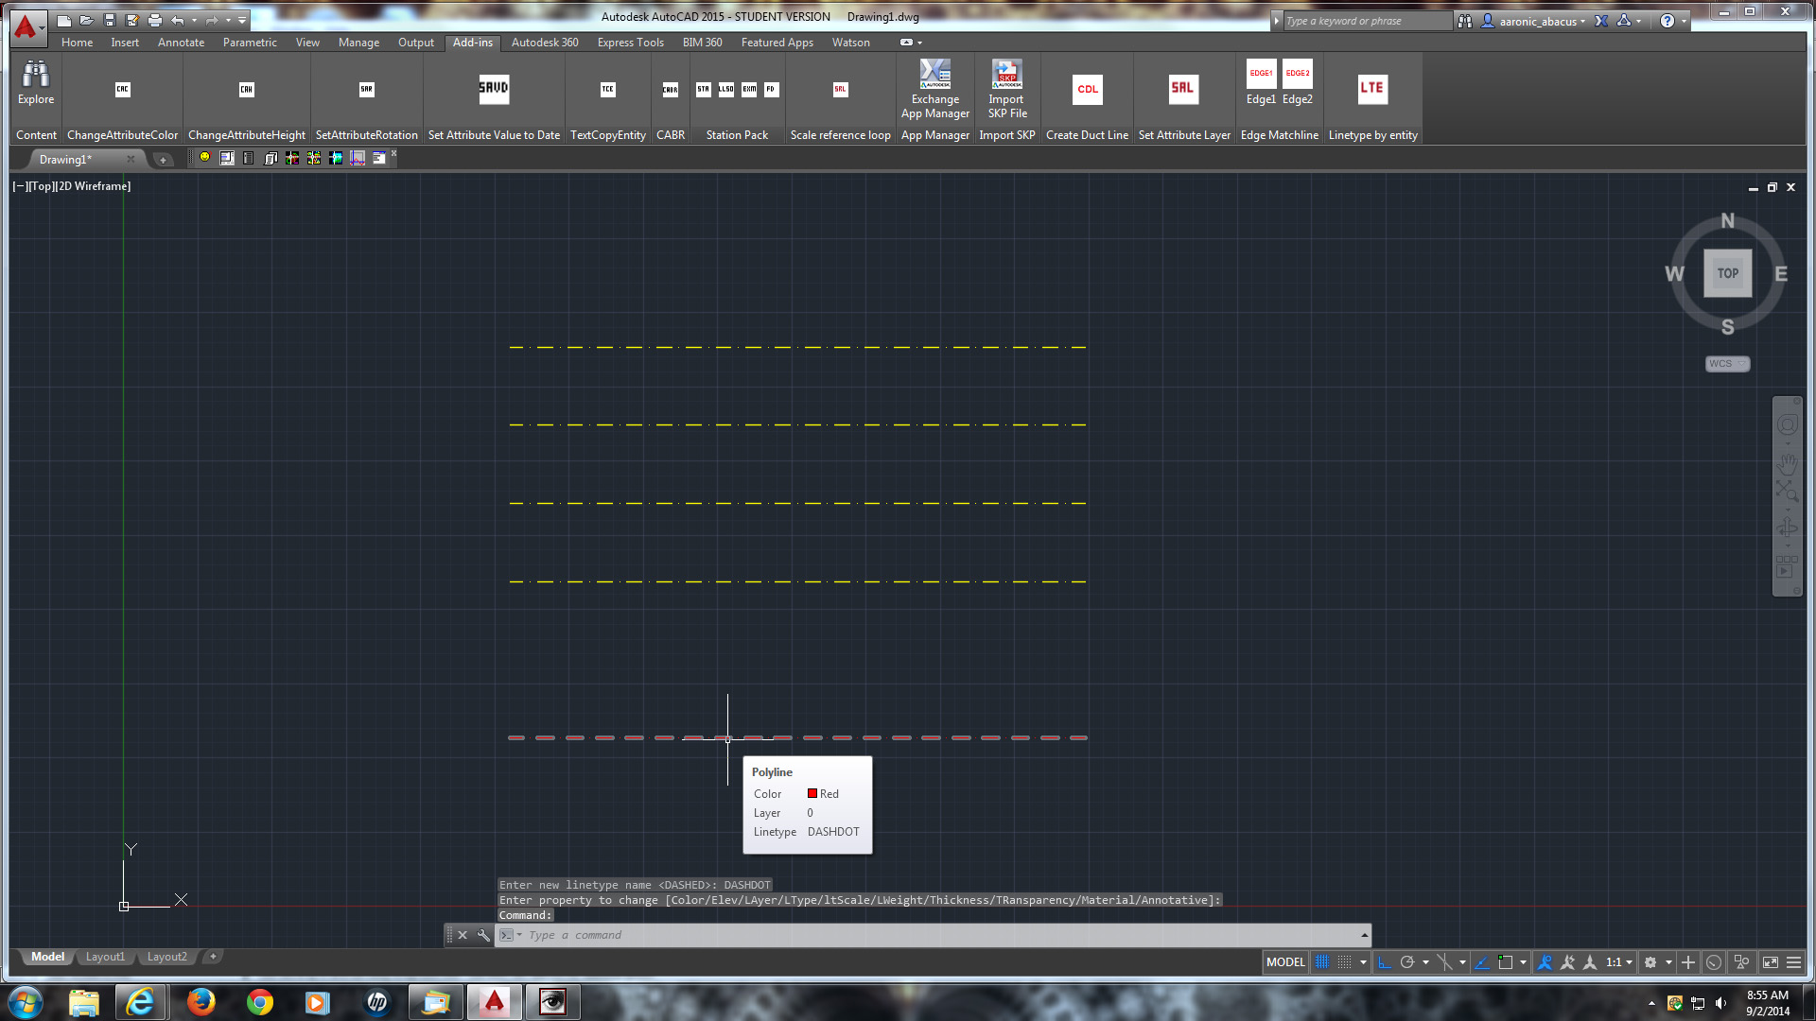Click the Set Attribute Layer SAL icon
Screen dimensions: 1816x1021
(1183, 89)
